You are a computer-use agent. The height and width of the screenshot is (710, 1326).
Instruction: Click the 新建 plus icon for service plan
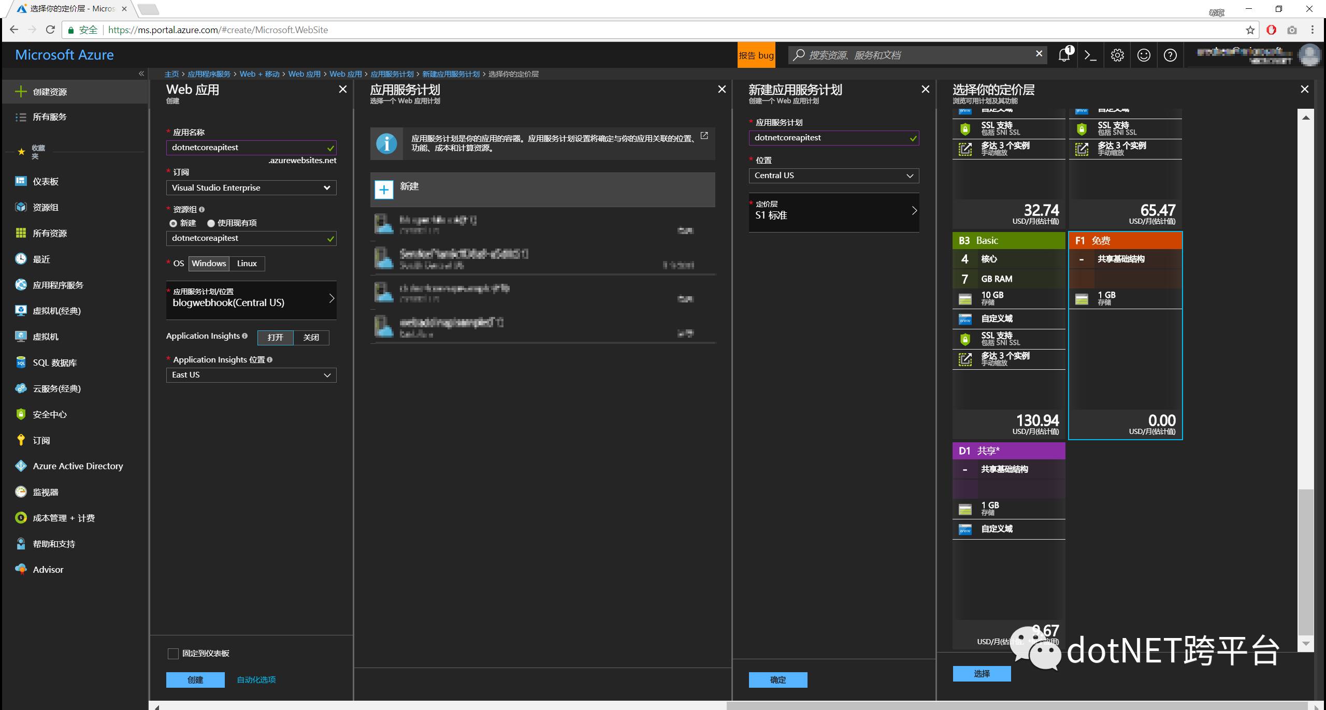tap(384, 190)
